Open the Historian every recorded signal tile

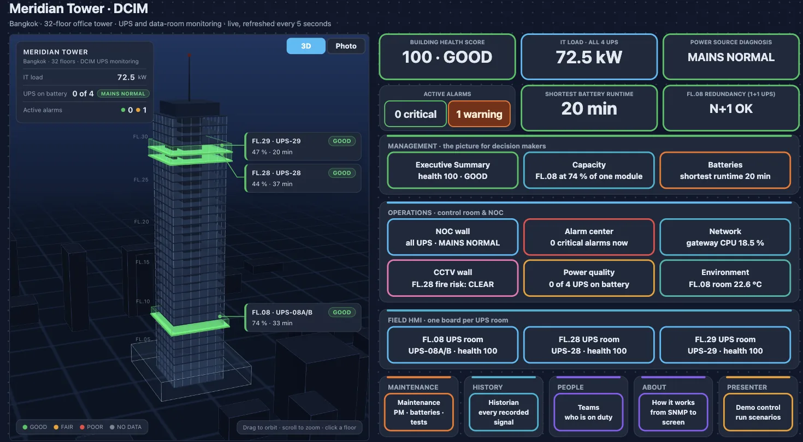[503, 413]
